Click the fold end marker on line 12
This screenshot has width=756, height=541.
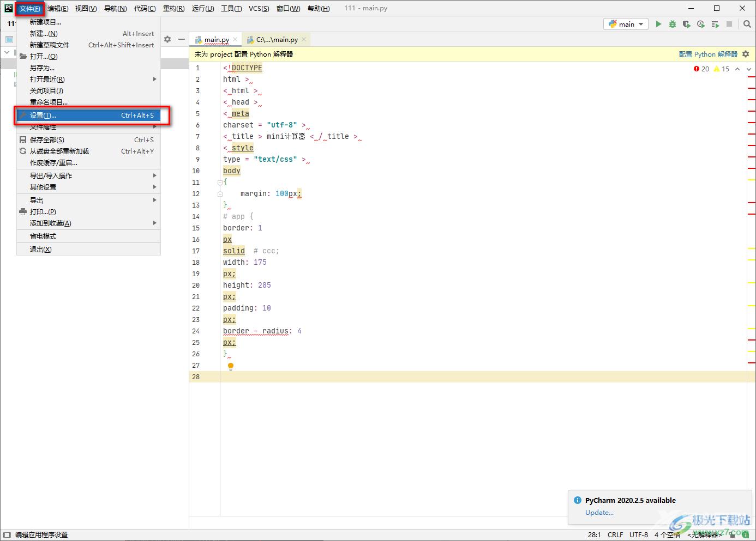pos(220,194)
